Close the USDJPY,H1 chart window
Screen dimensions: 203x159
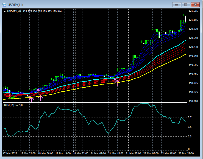195,4
